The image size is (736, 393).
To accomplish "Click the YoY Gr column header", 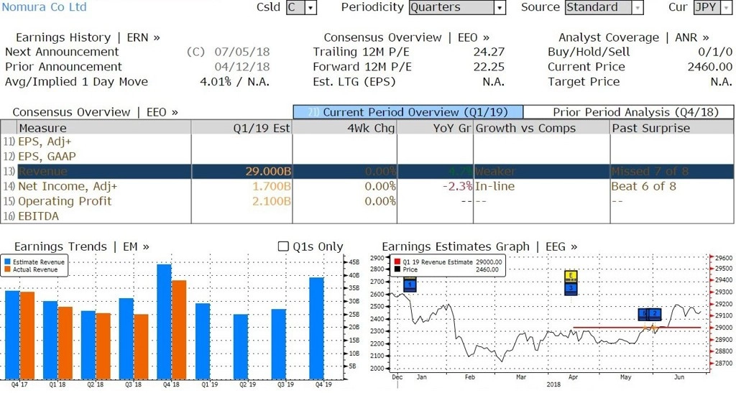I will [x=435, y=128].
